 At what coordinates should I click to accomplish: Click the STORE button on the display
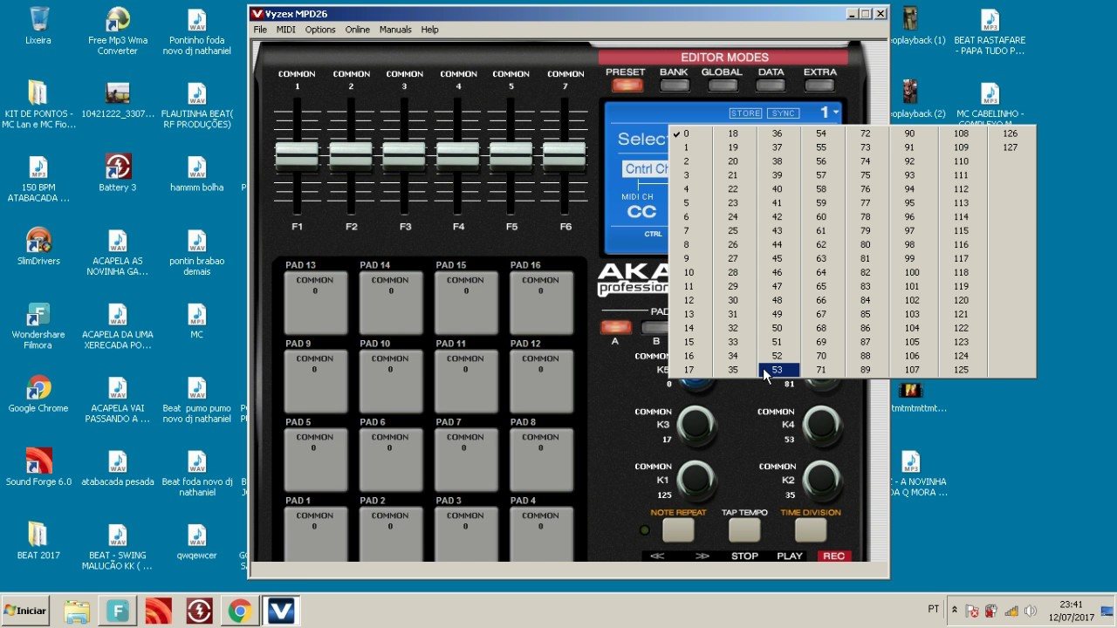746,113
